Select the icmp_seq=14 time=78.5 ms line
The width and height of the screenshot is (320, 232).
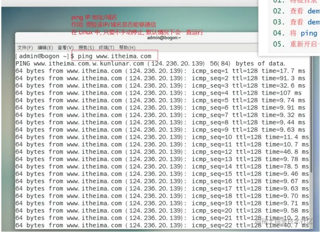tap(162, 166)
